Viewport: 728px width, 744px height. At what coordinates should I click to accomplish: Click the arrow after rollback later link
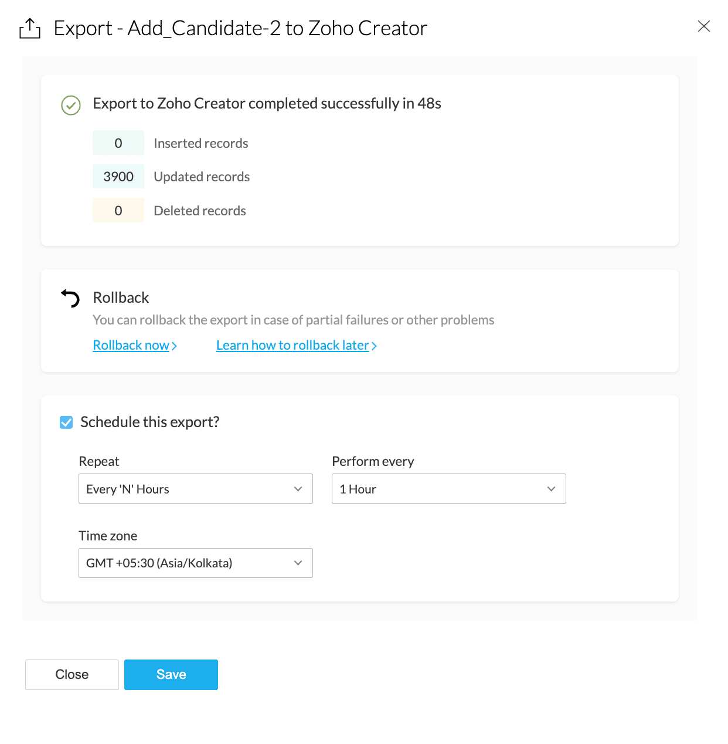(374, 346)
